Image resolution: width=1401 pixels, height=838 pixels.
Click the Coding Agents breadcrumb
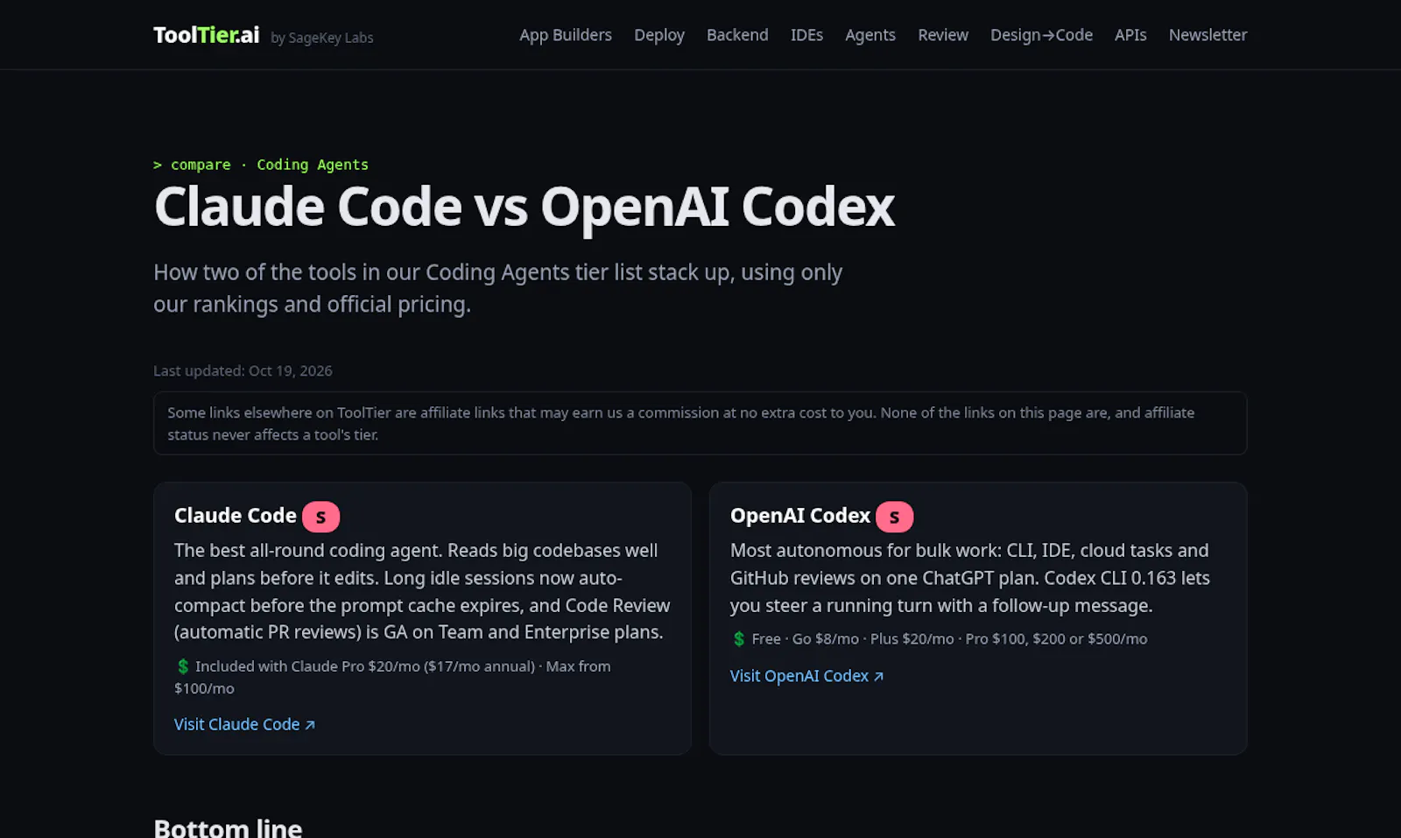(313, 165)
